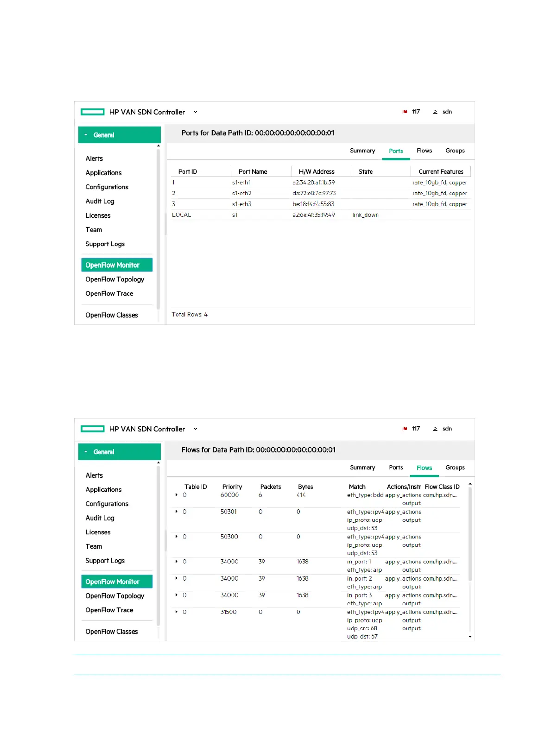Open OpenFlow Classes in Flows page sidebar
The height and width of the screenshot is (734, 551).
pyautogui.click(x=112, y=632)
